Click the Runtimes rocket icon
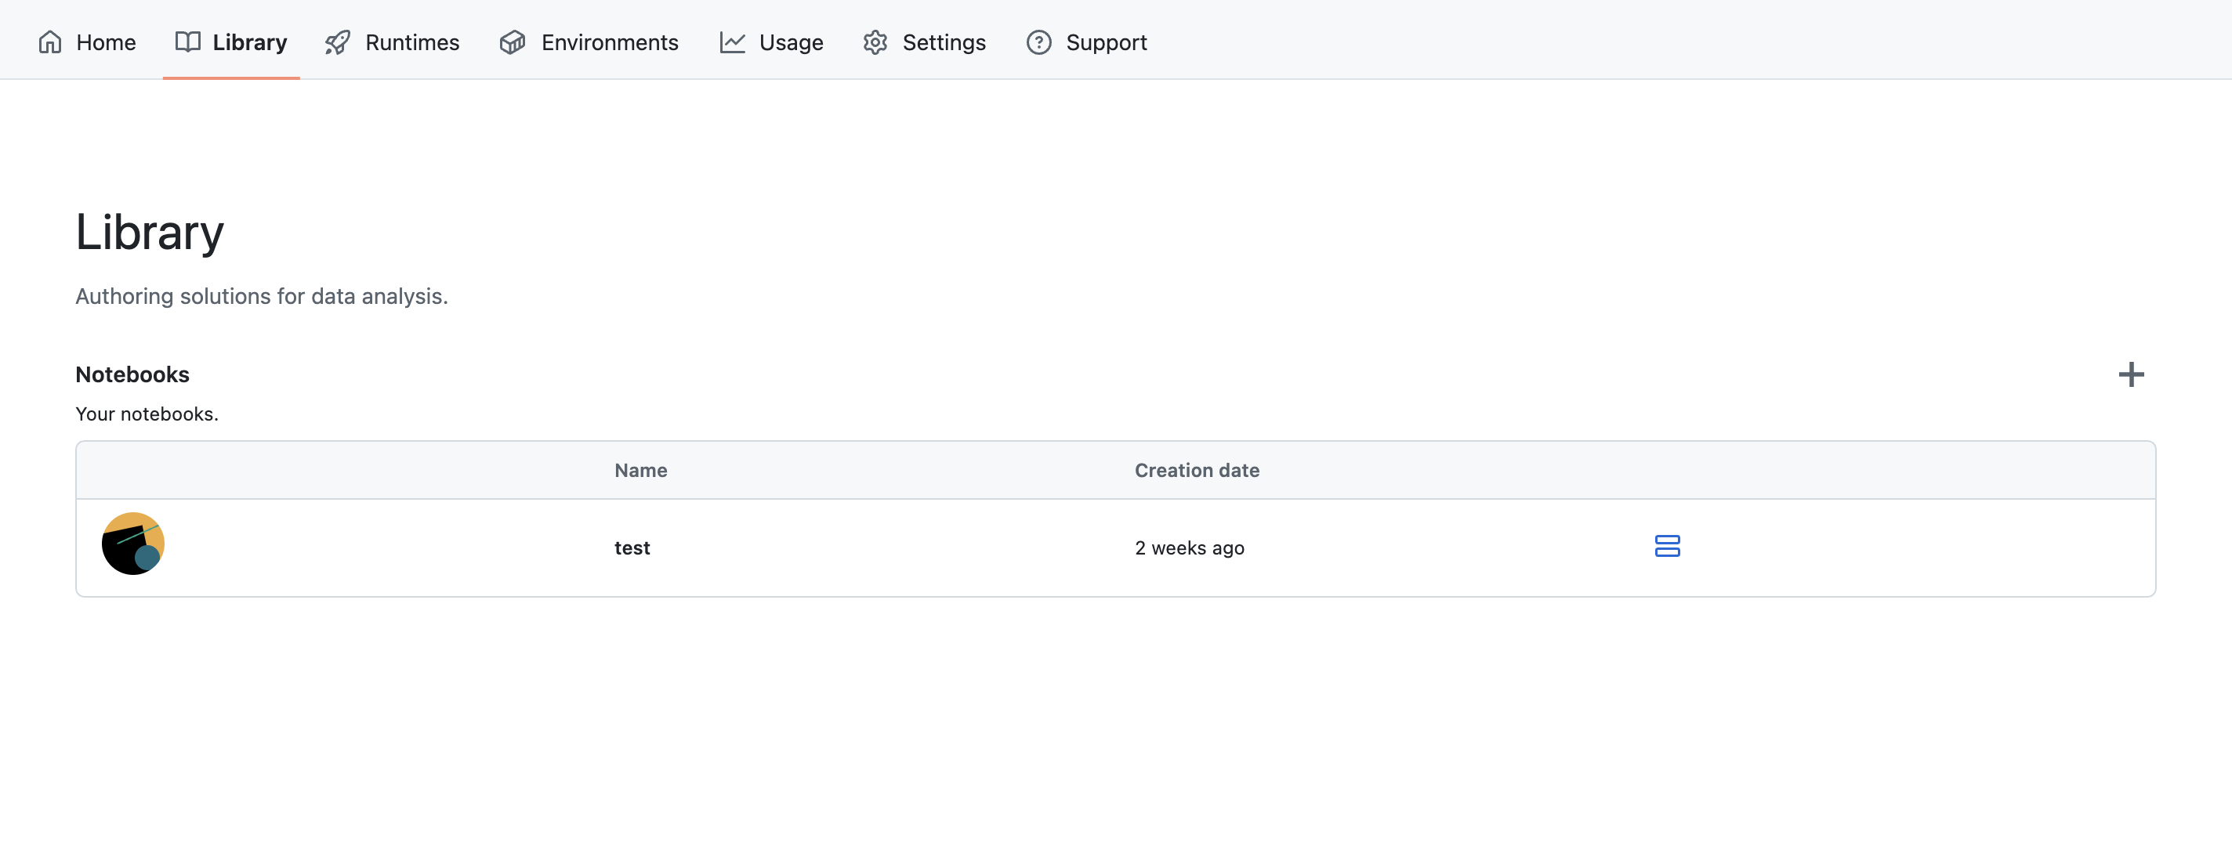The height and width of the screenshot is (860, 2232). [x=337, y=42]
